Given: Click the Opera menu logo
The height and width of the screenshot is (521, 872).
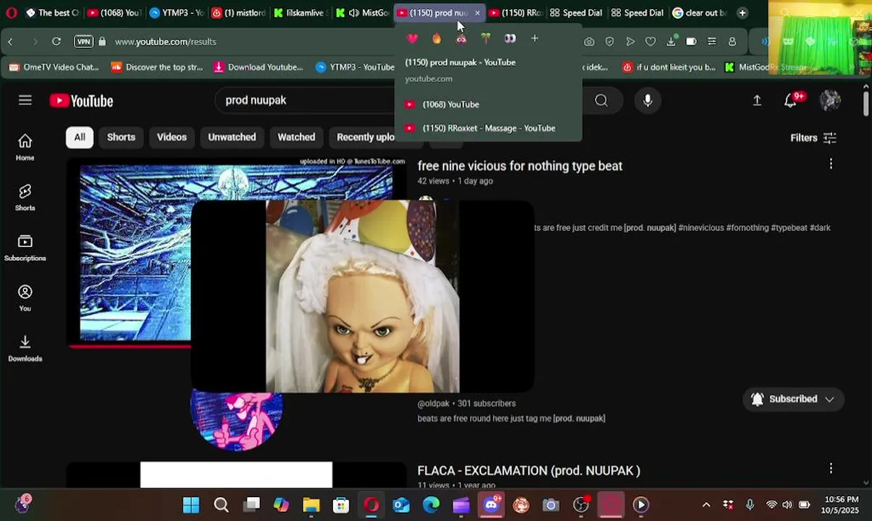Looking at the screenshot, I should click(x=11, y=12).
